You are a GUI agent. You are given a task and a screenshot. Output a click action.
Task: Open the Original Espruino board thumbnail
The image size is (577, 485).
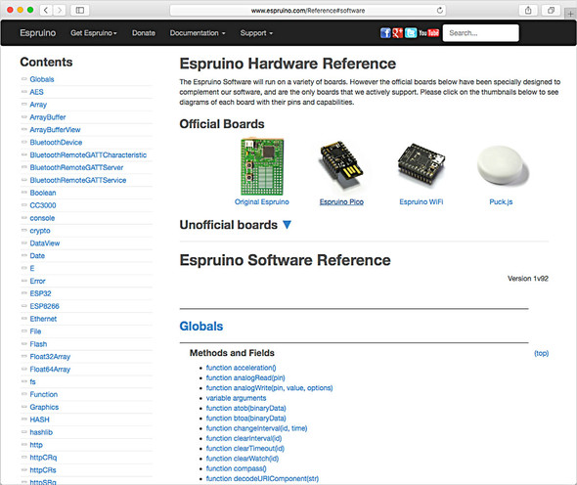(x=262, y=166)
